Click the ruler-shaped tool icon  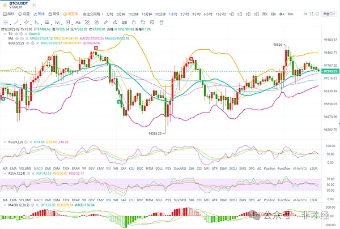(105, 22)
